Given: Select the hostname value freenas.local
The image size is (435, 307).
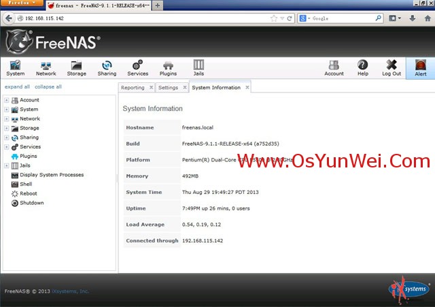Looking at the screenshot, I should click(x=198, y=127).
